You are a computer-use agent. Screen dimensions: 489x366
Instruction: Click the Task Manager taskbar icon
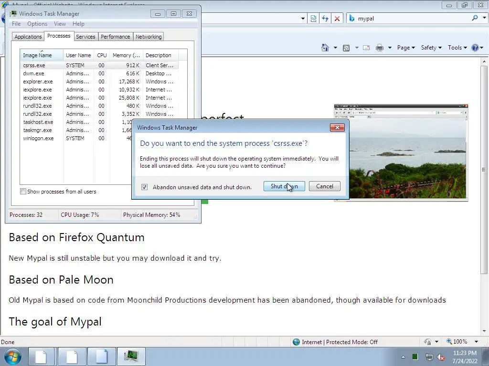click(131, 356)
